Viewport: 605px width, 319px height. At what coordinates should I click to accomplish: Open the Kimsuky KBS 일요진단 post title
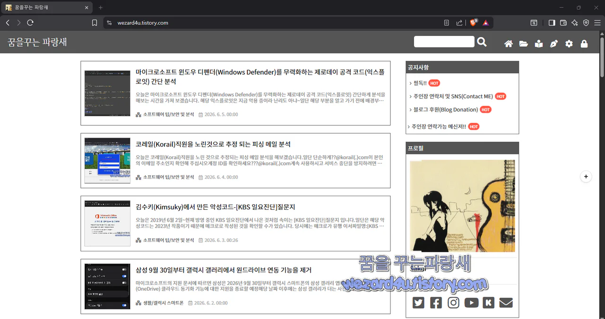coord(215,207)
